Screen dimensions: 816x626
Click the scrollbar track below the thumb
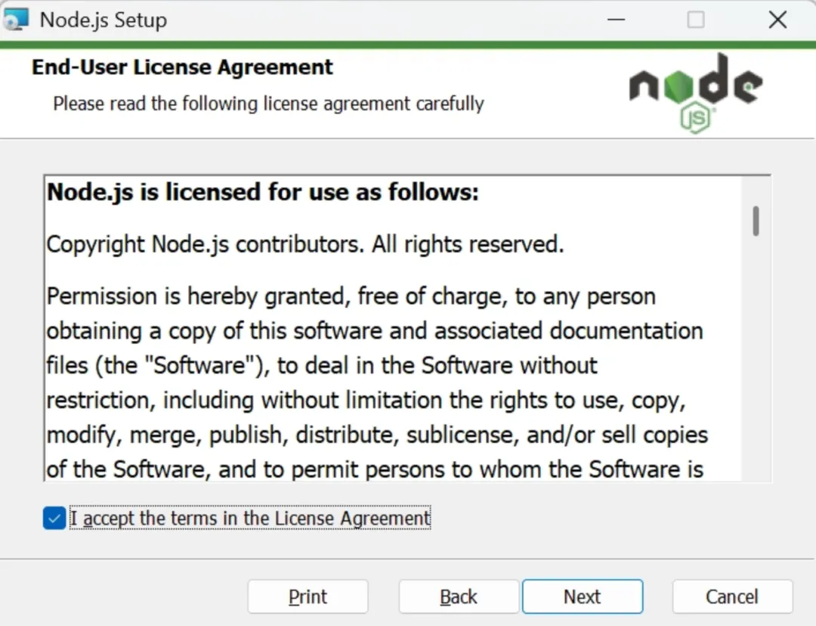756,363
